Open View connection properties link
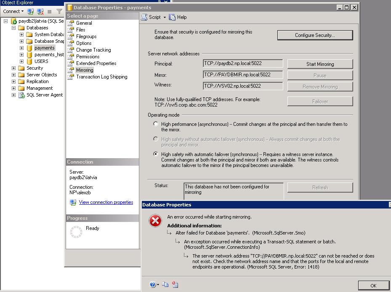The image size is (391, 292). click(106, 202)
